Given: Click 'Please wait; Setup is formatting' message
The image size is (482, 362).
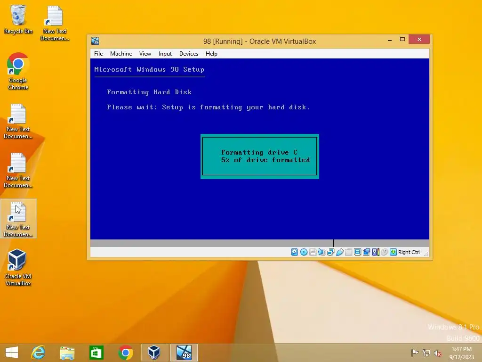Looking at the screenshot, I should click(208, 107).
